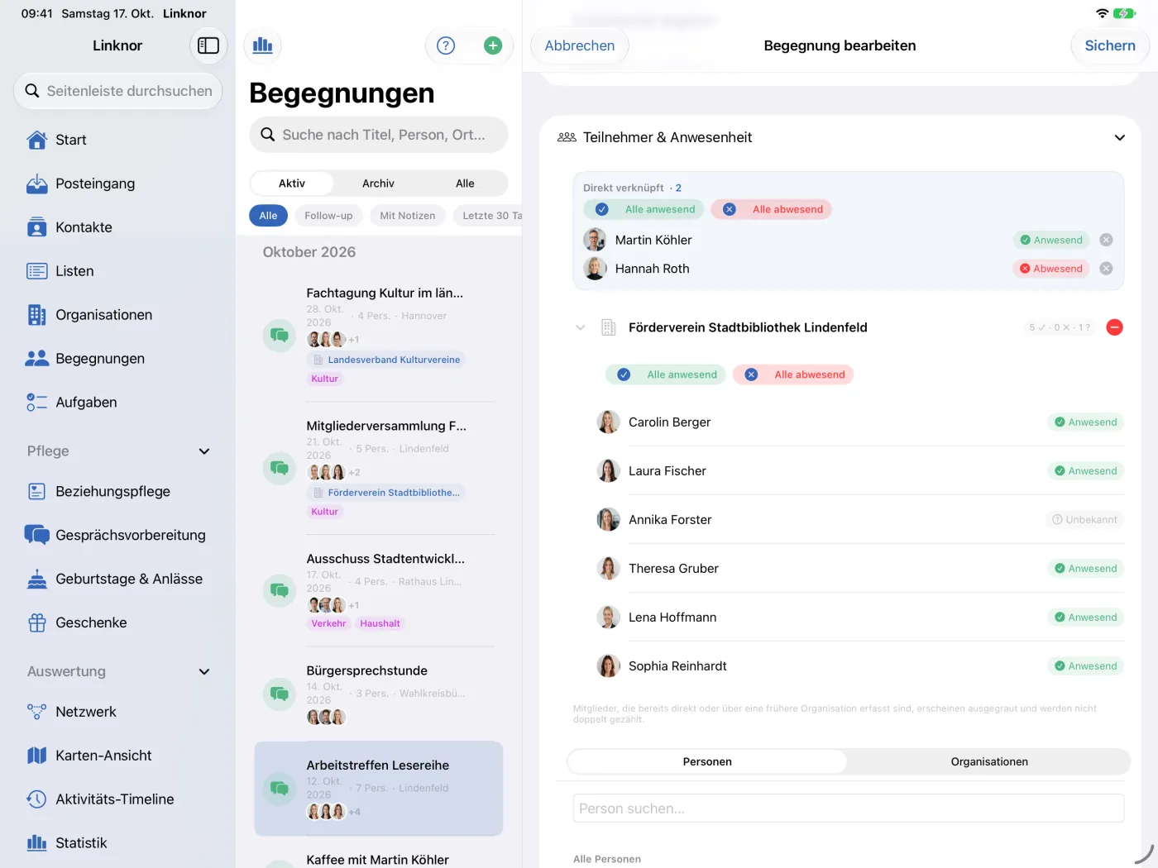Open Netzwerk in sidebar

click(x=117, y=712)
